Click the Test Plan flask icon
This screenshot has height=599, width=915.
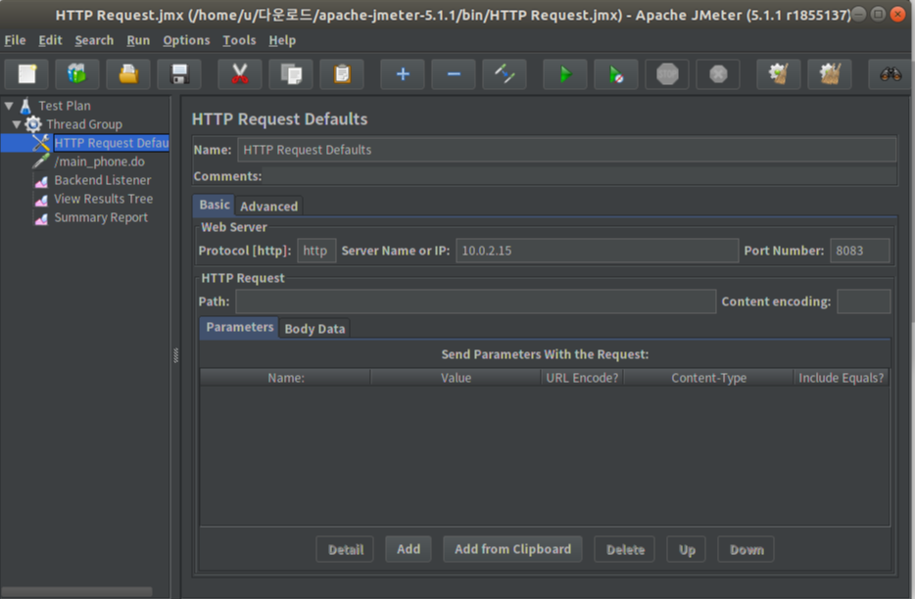[x=25, y=106]
